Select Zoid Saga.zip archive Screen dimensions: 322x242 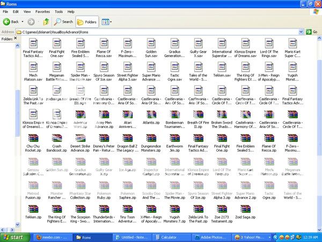[245, 211]
